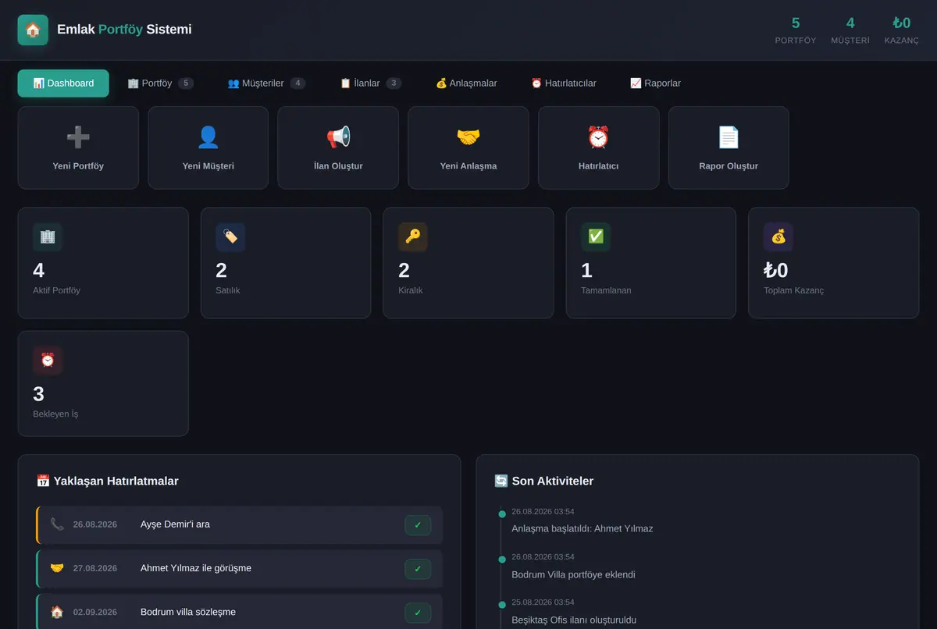Click the "Rapor Oluştur" button label

coord(729,166)
